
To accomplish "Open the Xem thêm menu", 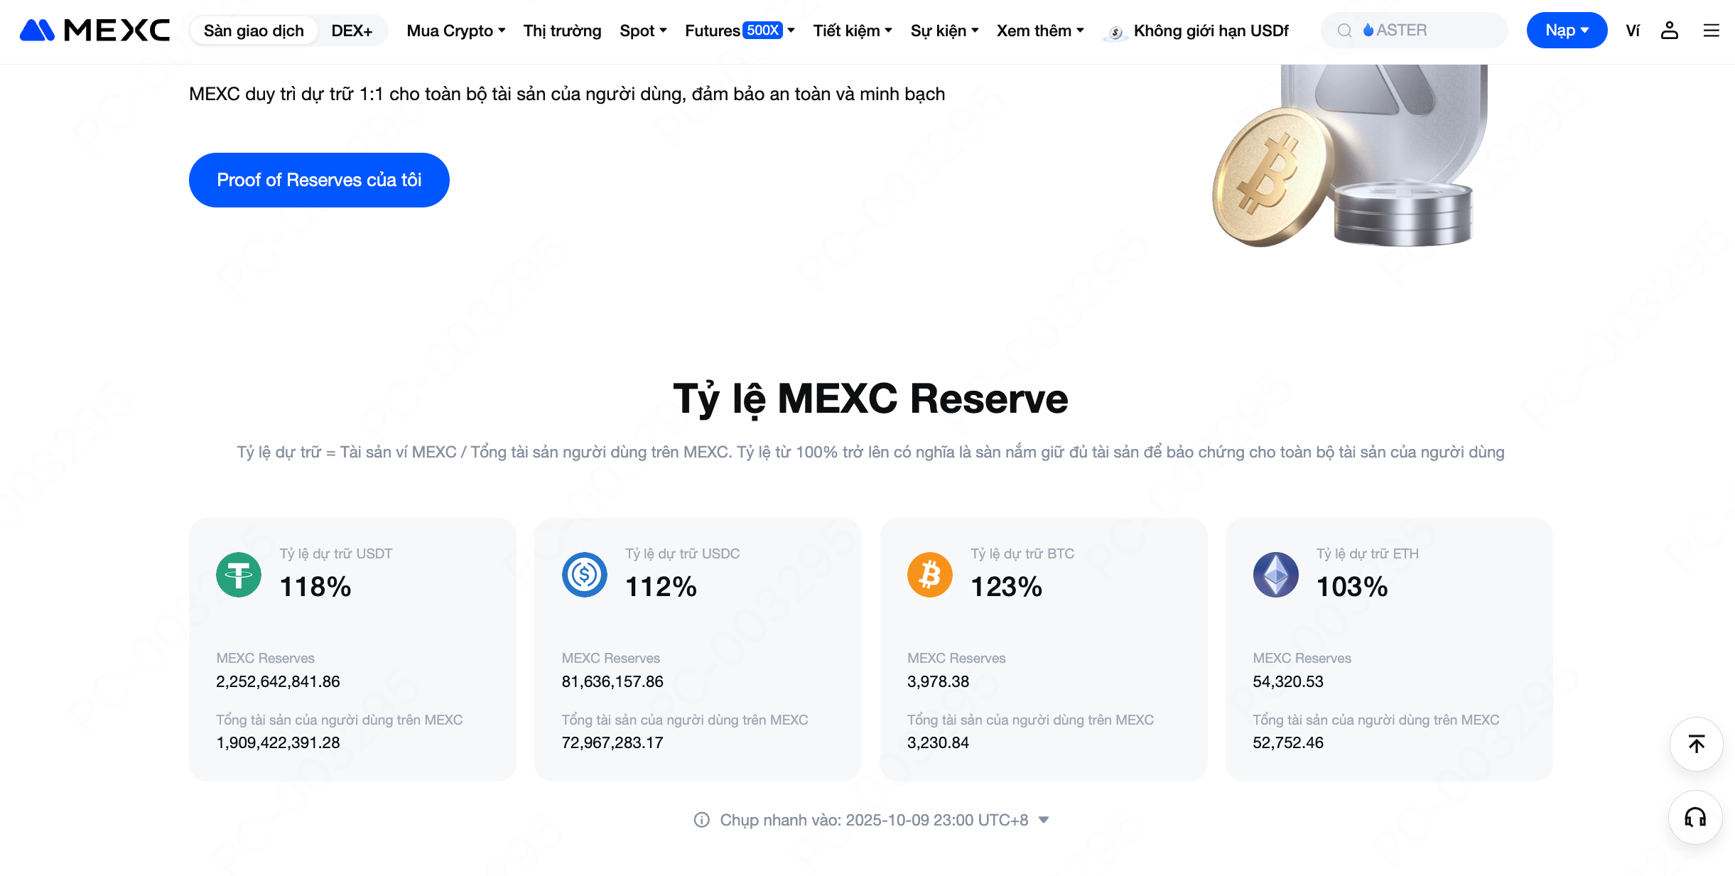I will click(1039, 31).
